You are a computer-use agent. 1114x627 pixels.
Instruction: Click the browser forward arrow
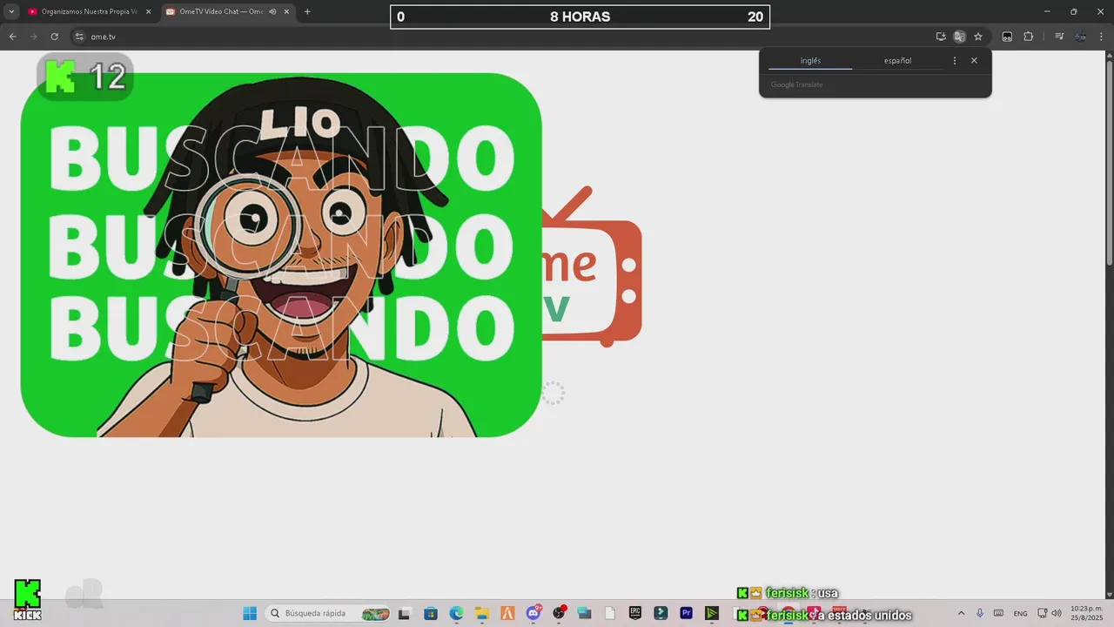33,37
